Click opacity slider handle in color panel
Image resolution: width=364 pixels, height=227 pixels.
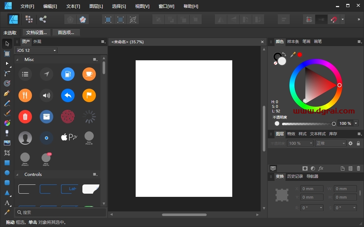[334, 124]
